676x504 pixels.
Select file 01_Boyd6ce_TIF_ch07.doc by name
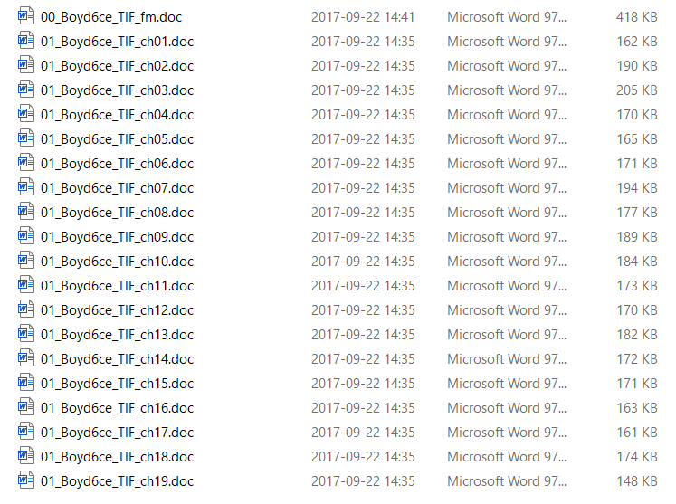point(117,188)
